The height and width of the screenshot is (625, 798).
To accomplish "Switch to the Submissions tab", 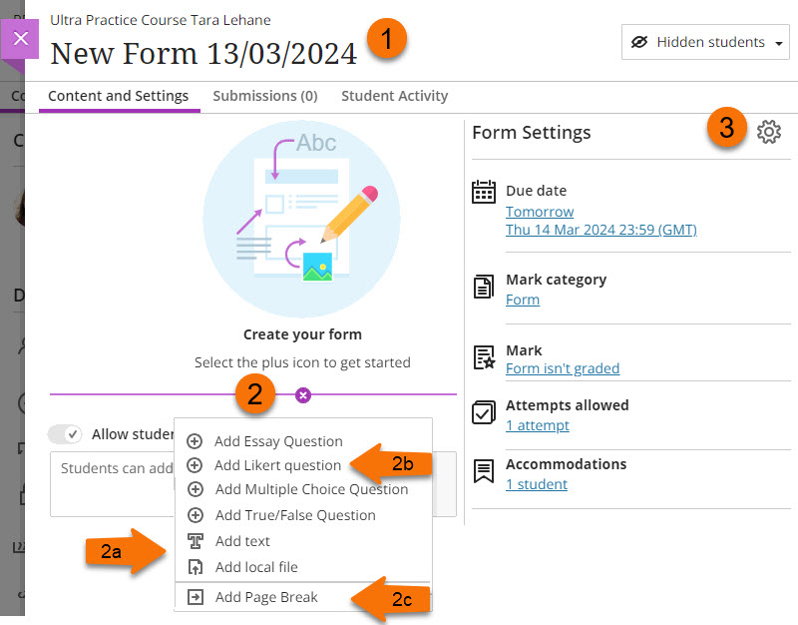I will pyautogui.click(x=264, y=96).
